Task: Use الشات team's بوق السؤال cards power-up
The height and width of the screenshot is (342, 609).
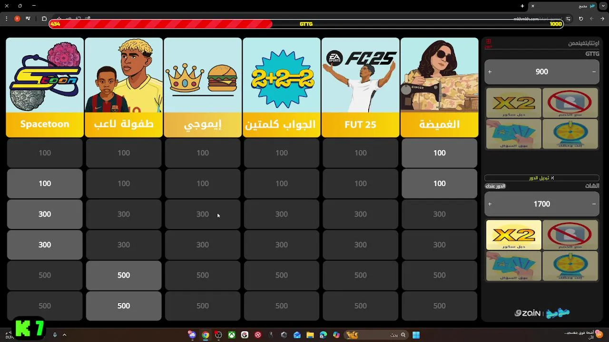Action: coord(513,266)
